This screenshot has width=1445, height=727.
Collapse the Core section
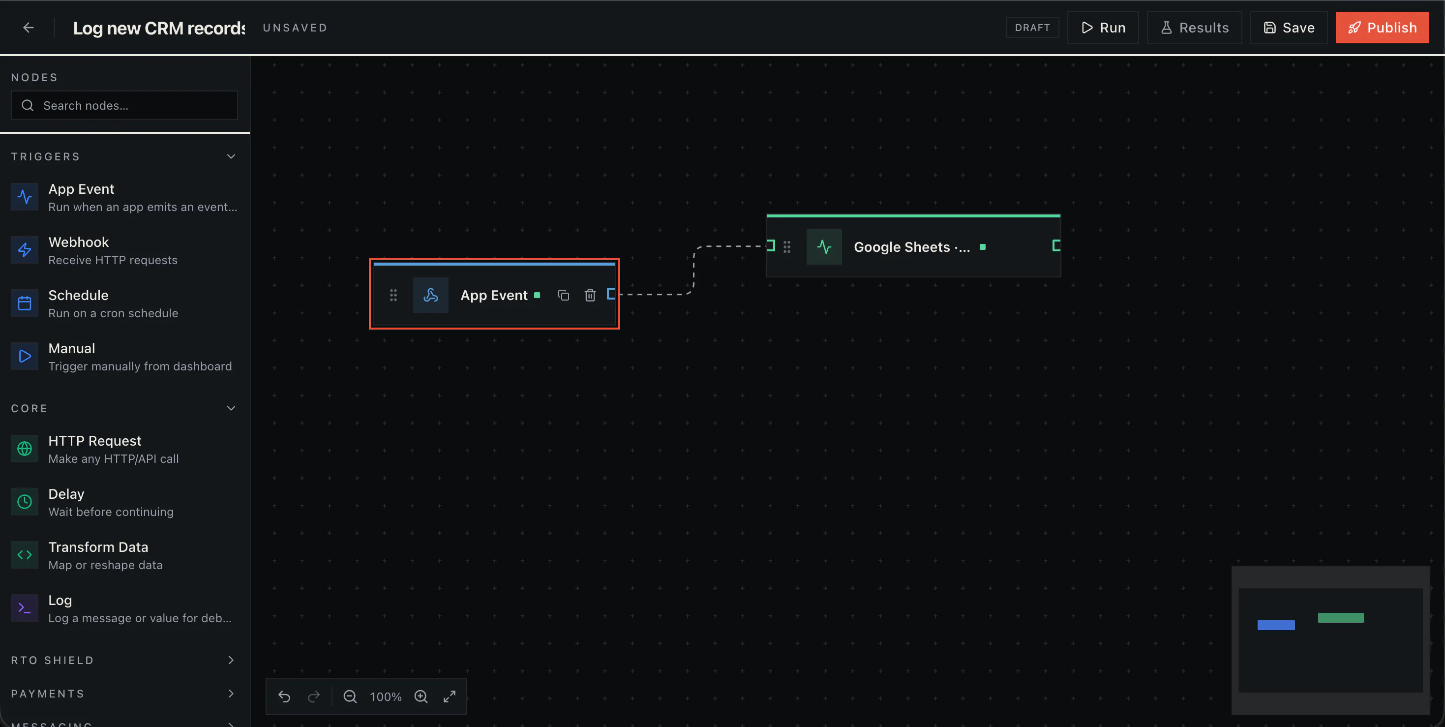click(231, 408)
